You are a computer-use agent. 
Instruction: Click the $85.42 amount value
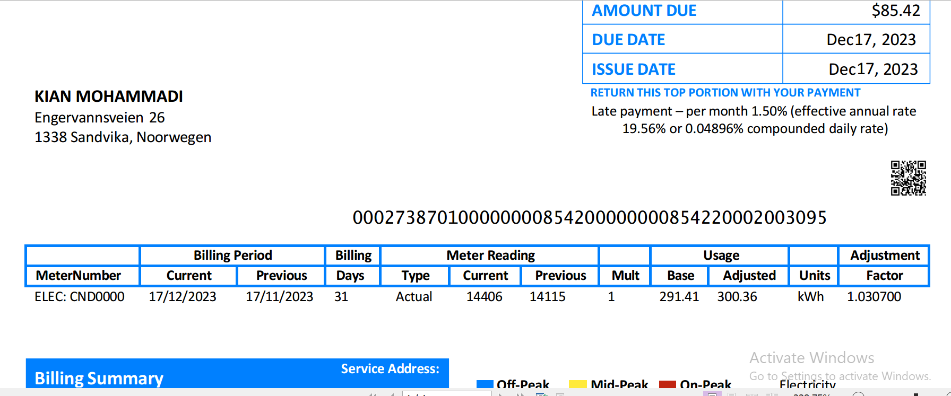tap(896, 11)
